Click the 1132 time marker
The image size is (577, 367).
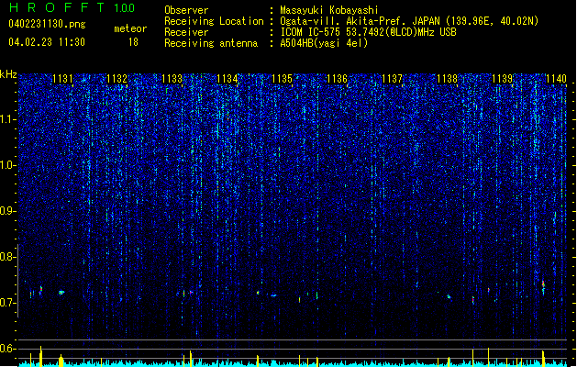(117, 79)
